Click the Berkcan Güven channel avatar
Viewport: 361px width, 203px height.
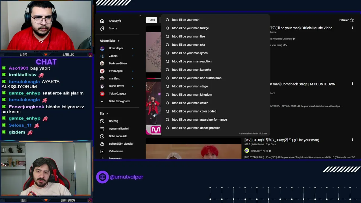(x=102, y=63)
